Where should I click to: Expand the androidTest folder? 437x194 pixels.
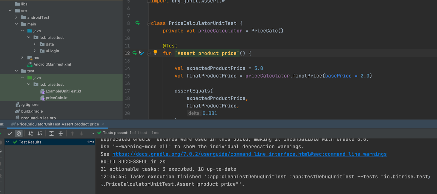16,17
